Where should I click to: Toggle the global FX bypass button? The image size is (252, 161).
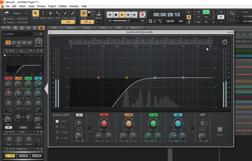coord(199,17)
